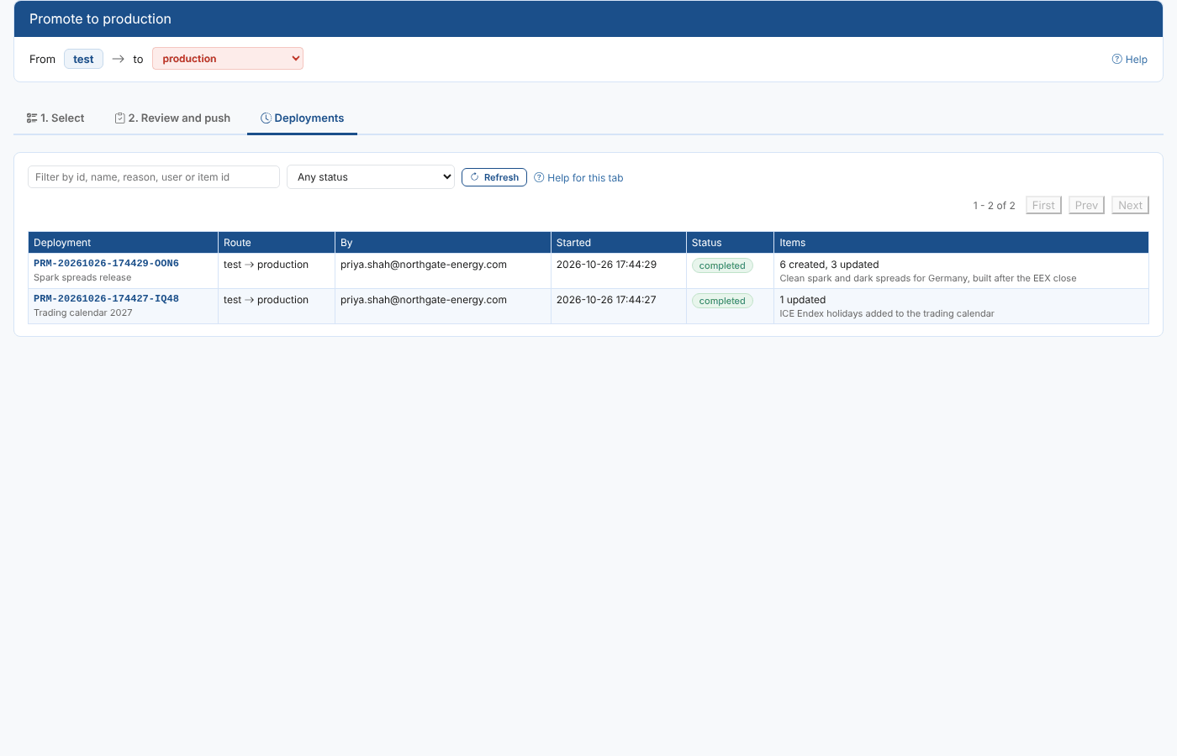
Task: Click Clean spark and dark spreads description
Action: coord(928,279)
